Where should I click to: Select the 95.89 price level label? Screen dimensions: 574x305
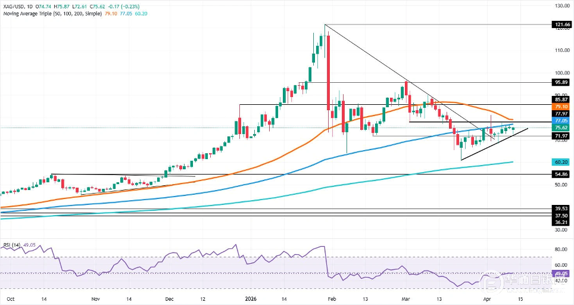[559, 82]
